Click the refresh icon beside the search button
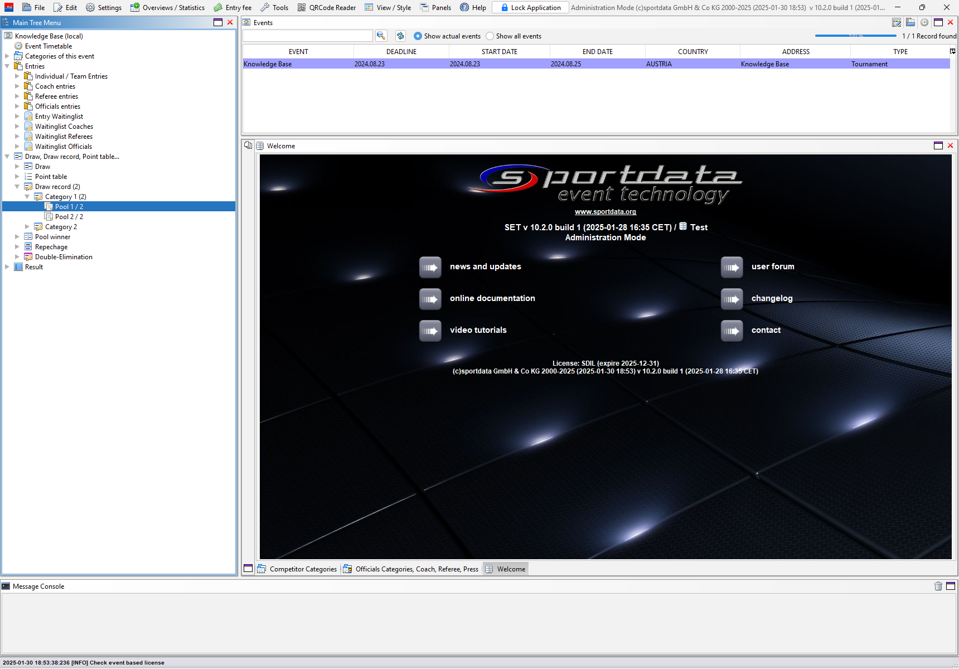959x669 pixels. (x=400, y=36)
